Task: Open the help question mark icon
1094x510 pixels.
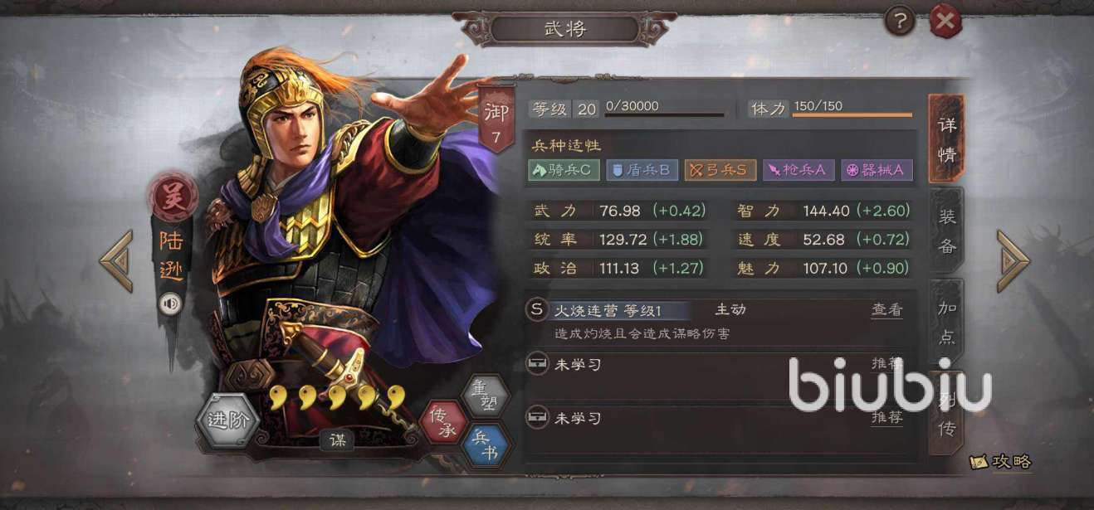Action: (900, 20)
